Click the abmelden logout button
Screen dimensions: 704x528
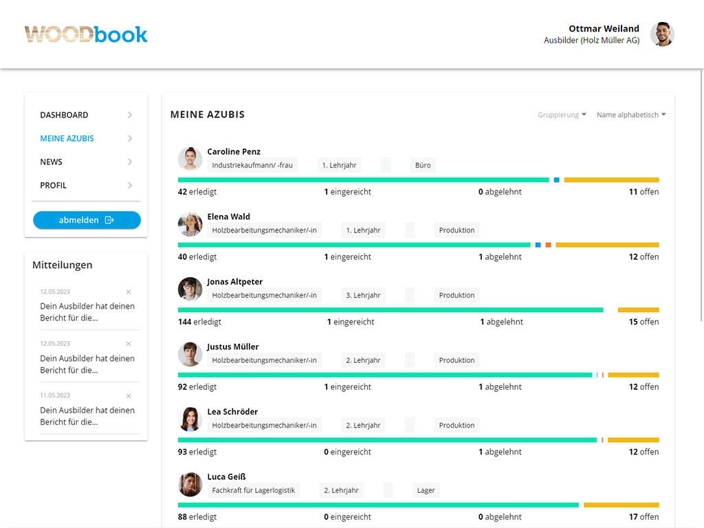[87, 220]
